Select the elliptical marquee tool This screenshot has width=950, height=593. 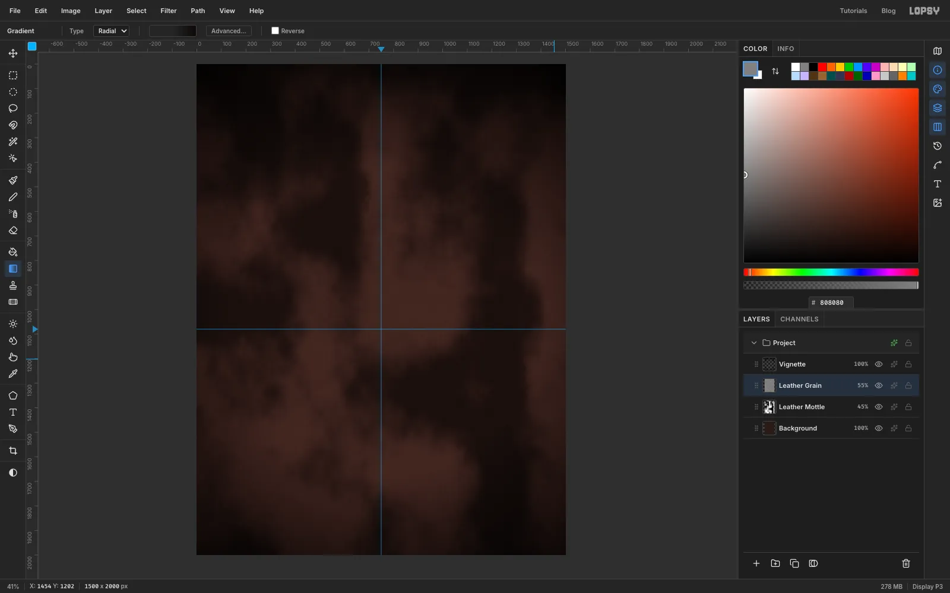(13, 92)
